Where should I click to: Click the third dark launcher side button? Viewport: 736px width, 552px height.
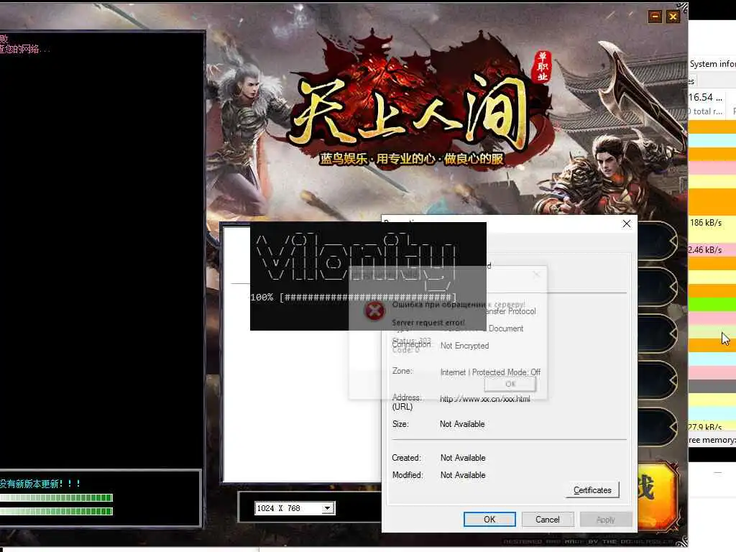click(x=657, y=333)
